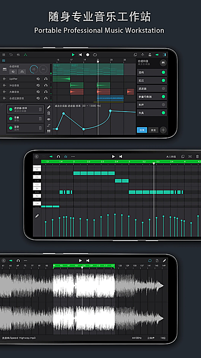
Task: Click the E5 piano key
Action: (x=37, y=170)
